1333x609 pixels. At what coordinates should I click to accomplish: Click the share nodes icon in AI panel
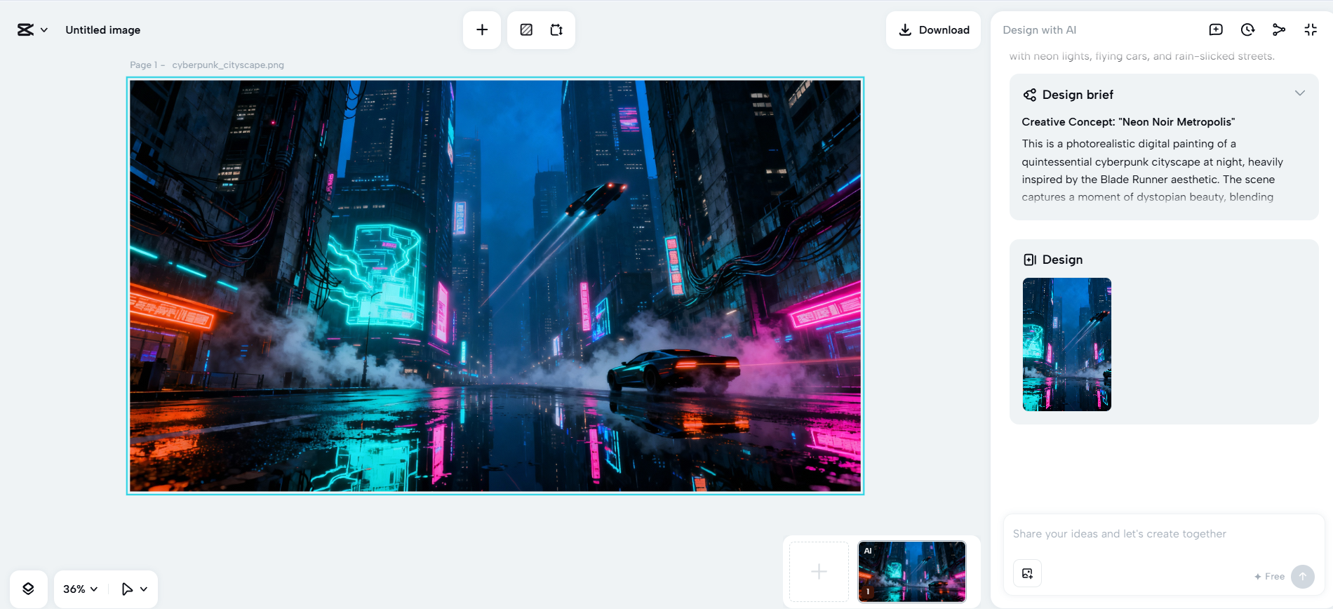pyautogui.click(x=1279, y=29)
